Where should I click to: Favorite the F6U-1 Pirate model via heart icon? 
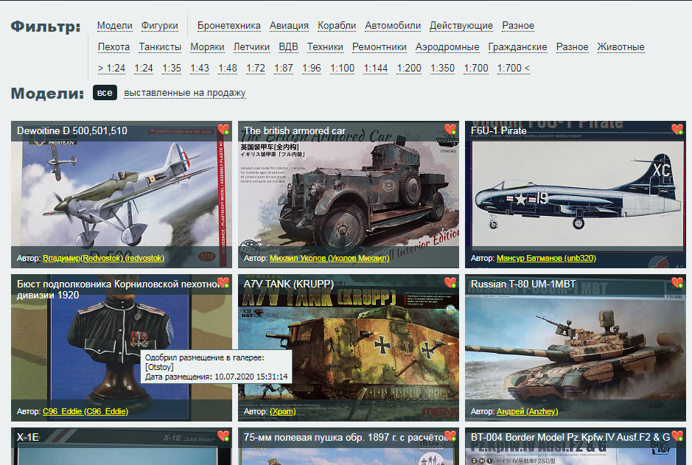(677, 130)
